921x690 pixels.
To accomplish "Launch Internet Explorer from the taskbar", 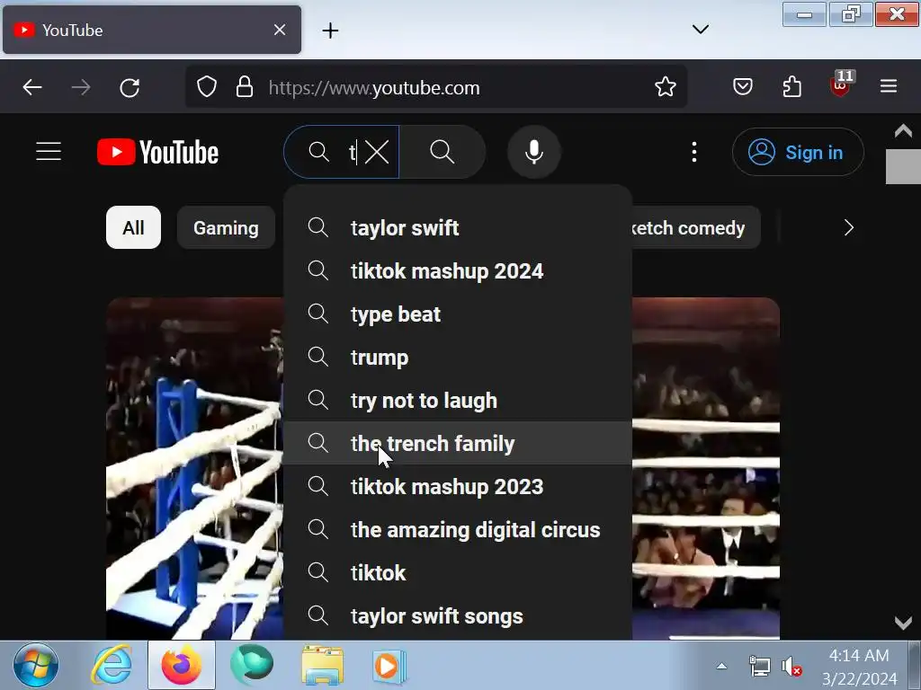I will click(x=111, y=666).
